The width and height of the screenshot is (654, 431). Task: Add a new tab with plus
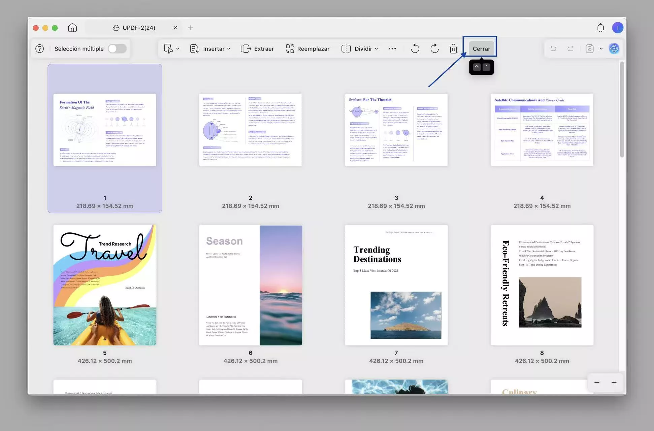[x=191, y=28]
